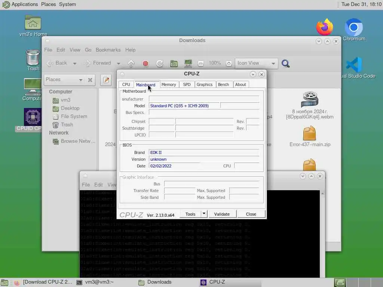
Task: Open vm3's Home desktop icon
Action: pyautogui.click(x=33, y=26)
